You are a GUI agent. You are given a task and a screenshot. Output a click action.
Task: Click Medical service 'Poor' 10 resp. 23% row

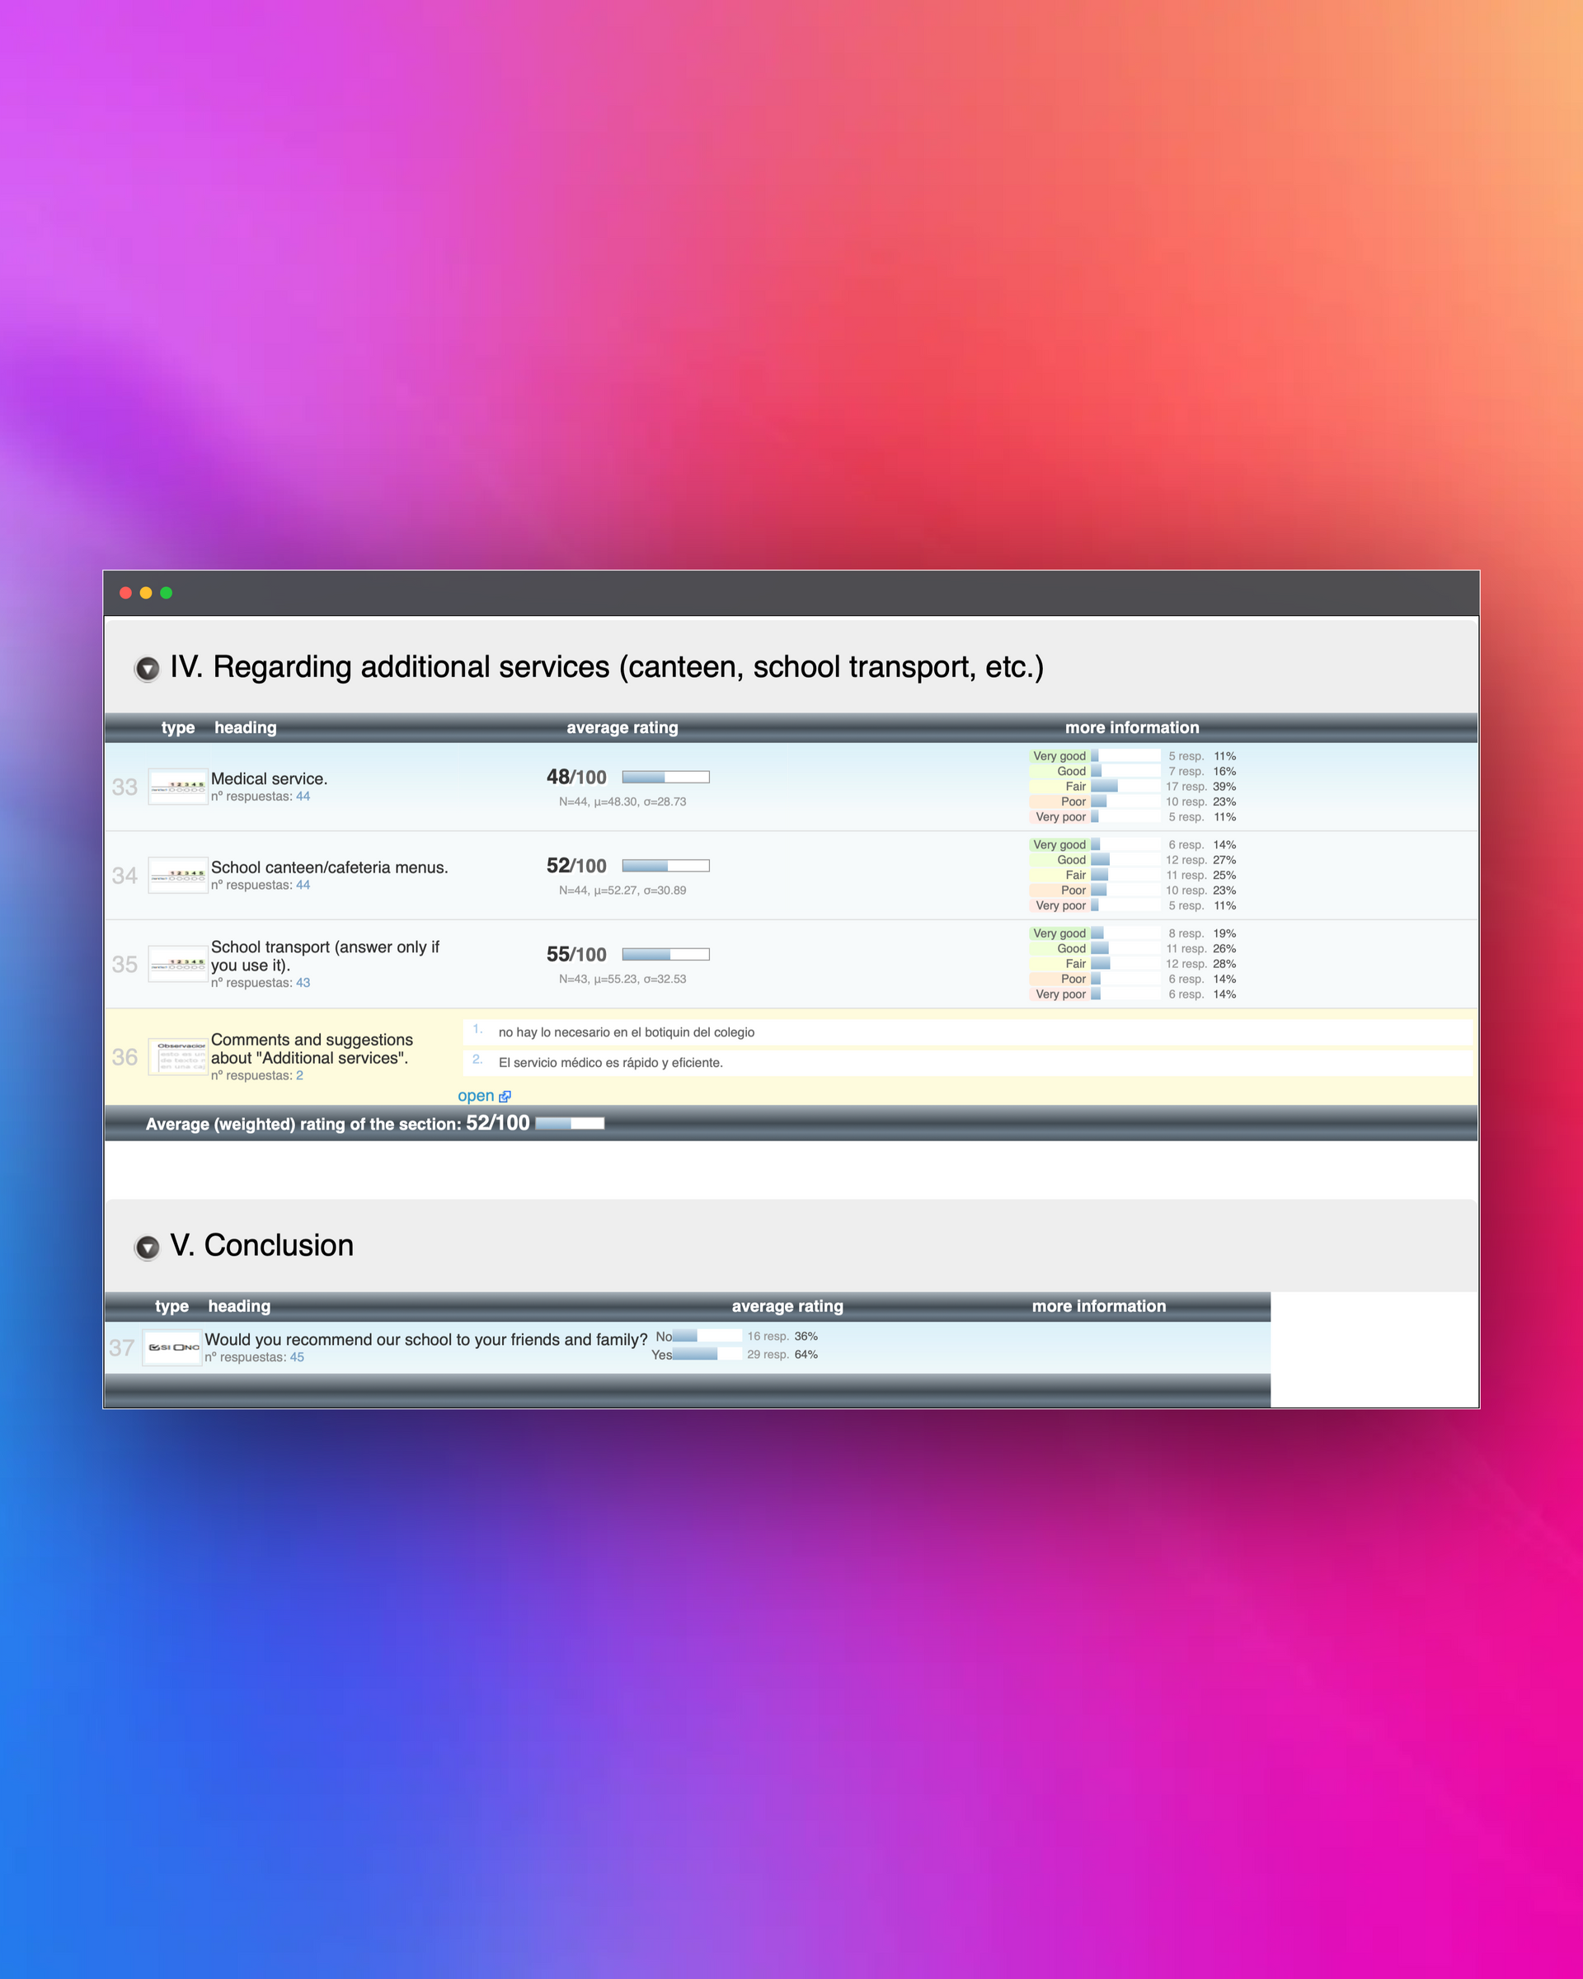(x=1134, y=801)
